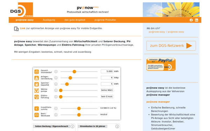The width and height of the screenshot is (210, 131).
Task: Click the Elektro-Fahrzeug slider handle
Action: coord(61,97)
